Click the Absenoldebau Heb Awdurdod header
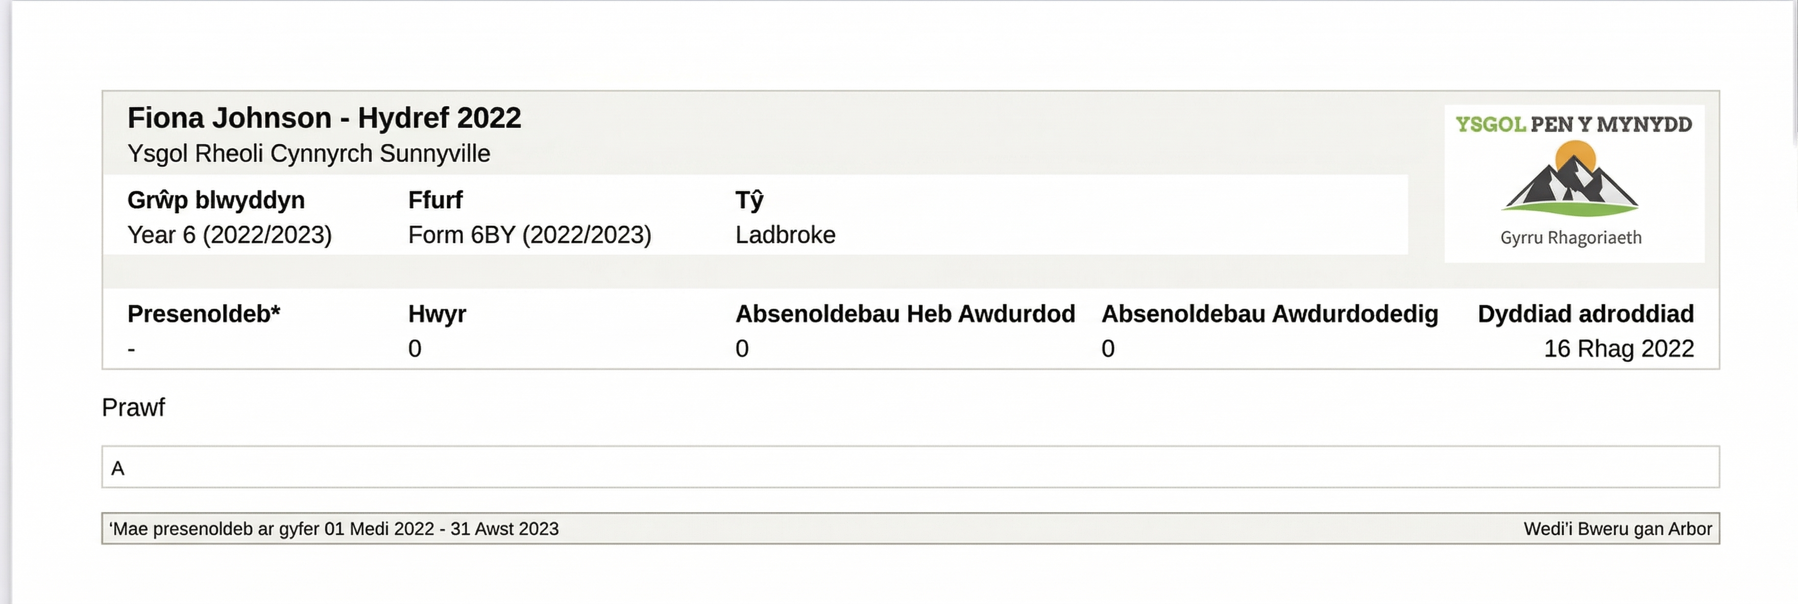This screenshot has height=604, width=1798. [x=905, y=314]
